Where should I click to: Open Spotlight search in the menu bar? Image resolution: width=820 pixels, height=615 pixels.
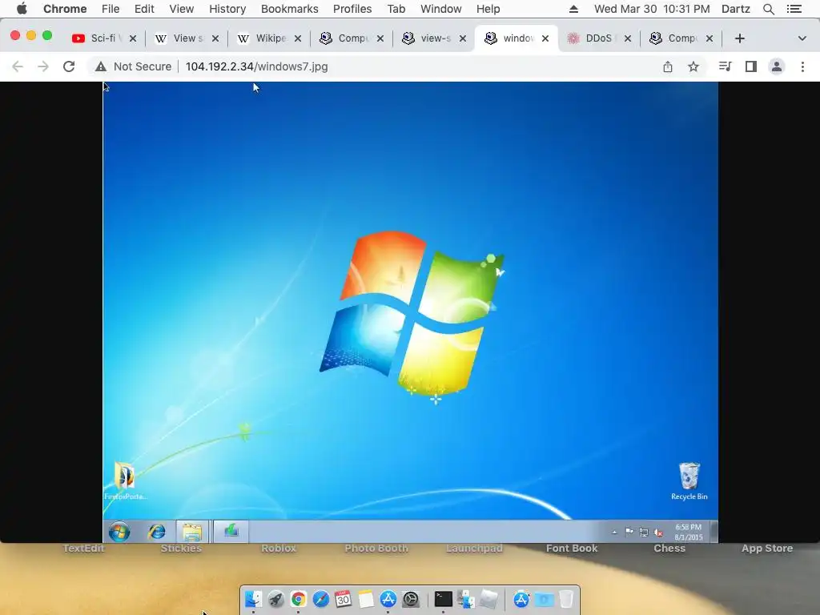[768, 9]
